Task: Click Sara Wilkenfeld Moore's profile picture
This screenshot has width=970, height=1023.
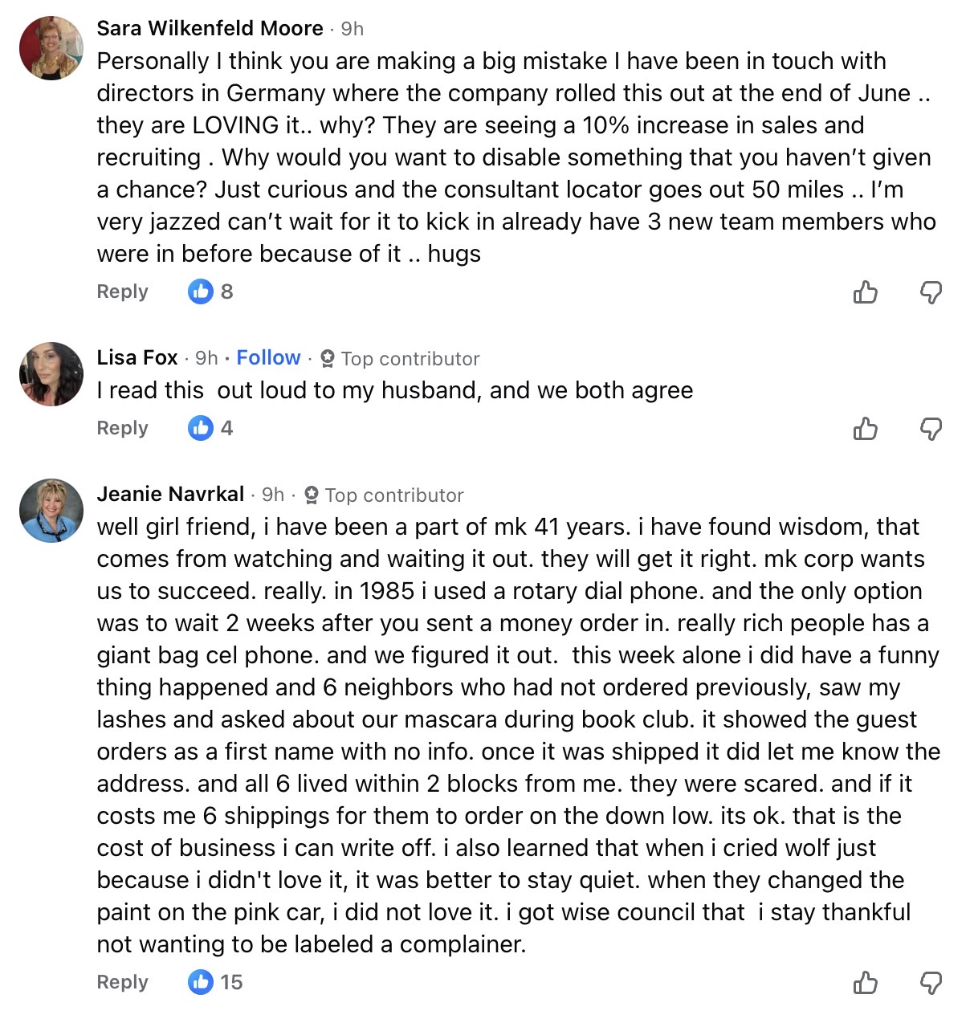Action: (51, 48)
